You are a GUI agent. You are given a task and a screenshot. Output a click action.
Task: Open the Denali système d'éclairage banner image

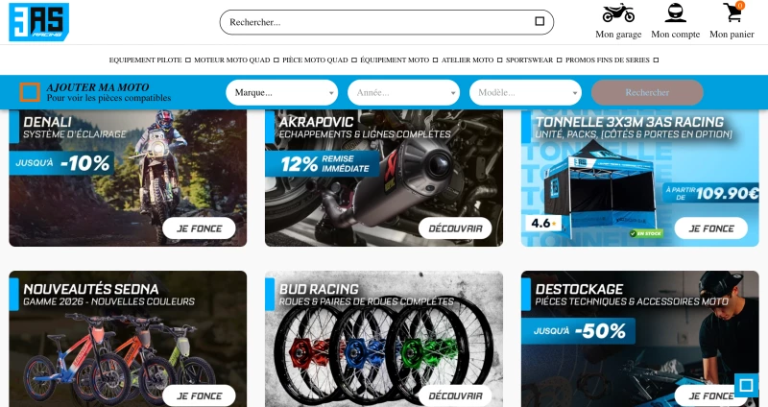[128, 178]
